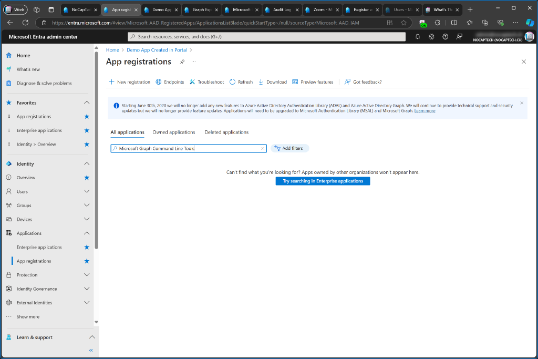Image resolution: width=538 pixels, height=359 pixels.
Task: Click Try searching in Enterprise applications
Action: (x=323, y=181)
